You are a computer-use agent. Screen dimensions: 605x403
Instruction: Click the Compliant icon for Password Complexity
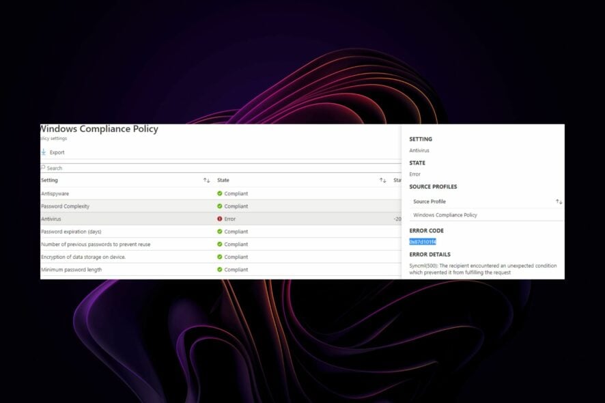click(x=219, y=206)
